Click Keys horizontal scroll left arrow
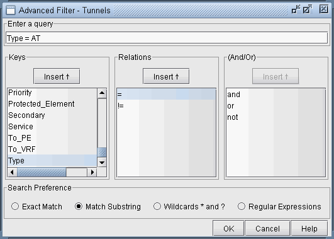The image size is (334, 239). 12,172
